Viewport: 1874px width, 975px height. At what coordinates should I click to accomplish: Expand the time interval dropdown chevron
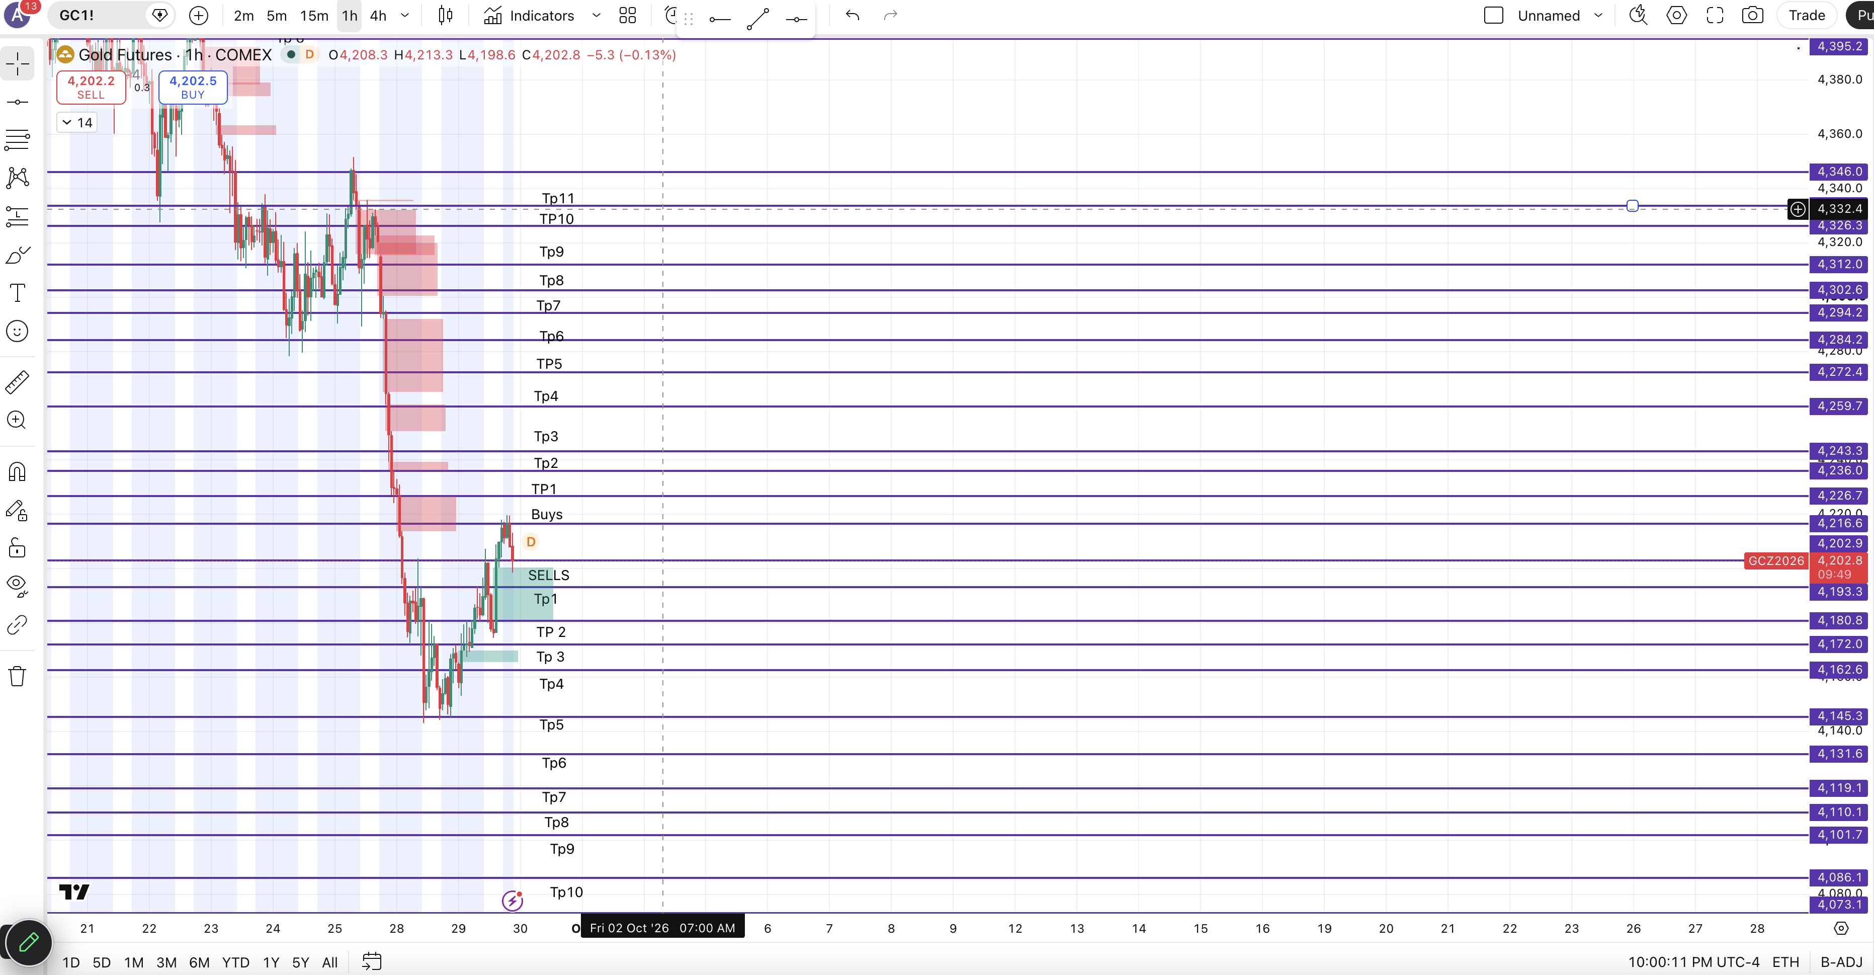pyautogui.click(x=405, y=15)
